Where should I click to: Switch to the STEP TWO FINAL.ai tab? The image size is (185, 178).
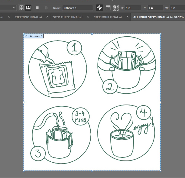(x=28, y=17)
